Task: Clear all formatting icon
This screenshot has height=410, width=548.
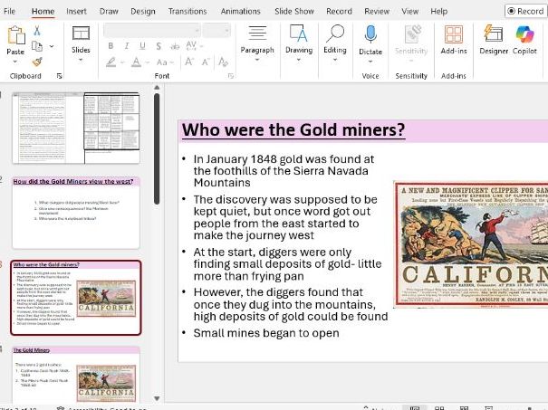Action: click(223, 62)
